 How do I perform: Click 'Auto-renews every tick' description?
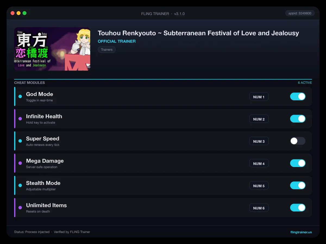[43, 145]
